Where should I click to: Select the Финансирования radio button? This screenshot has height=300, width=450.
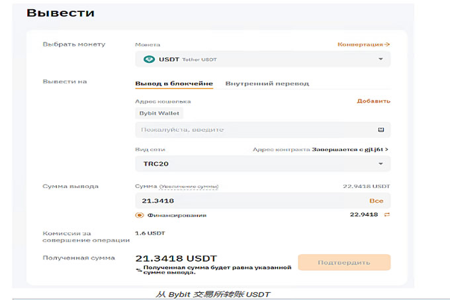[x=140, y=215]
